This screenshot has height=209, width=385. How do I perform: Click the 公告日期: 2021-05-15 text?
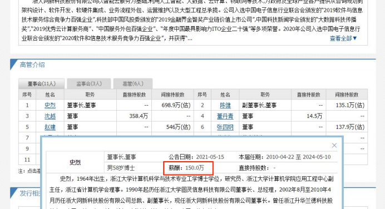tap(196, 157)
